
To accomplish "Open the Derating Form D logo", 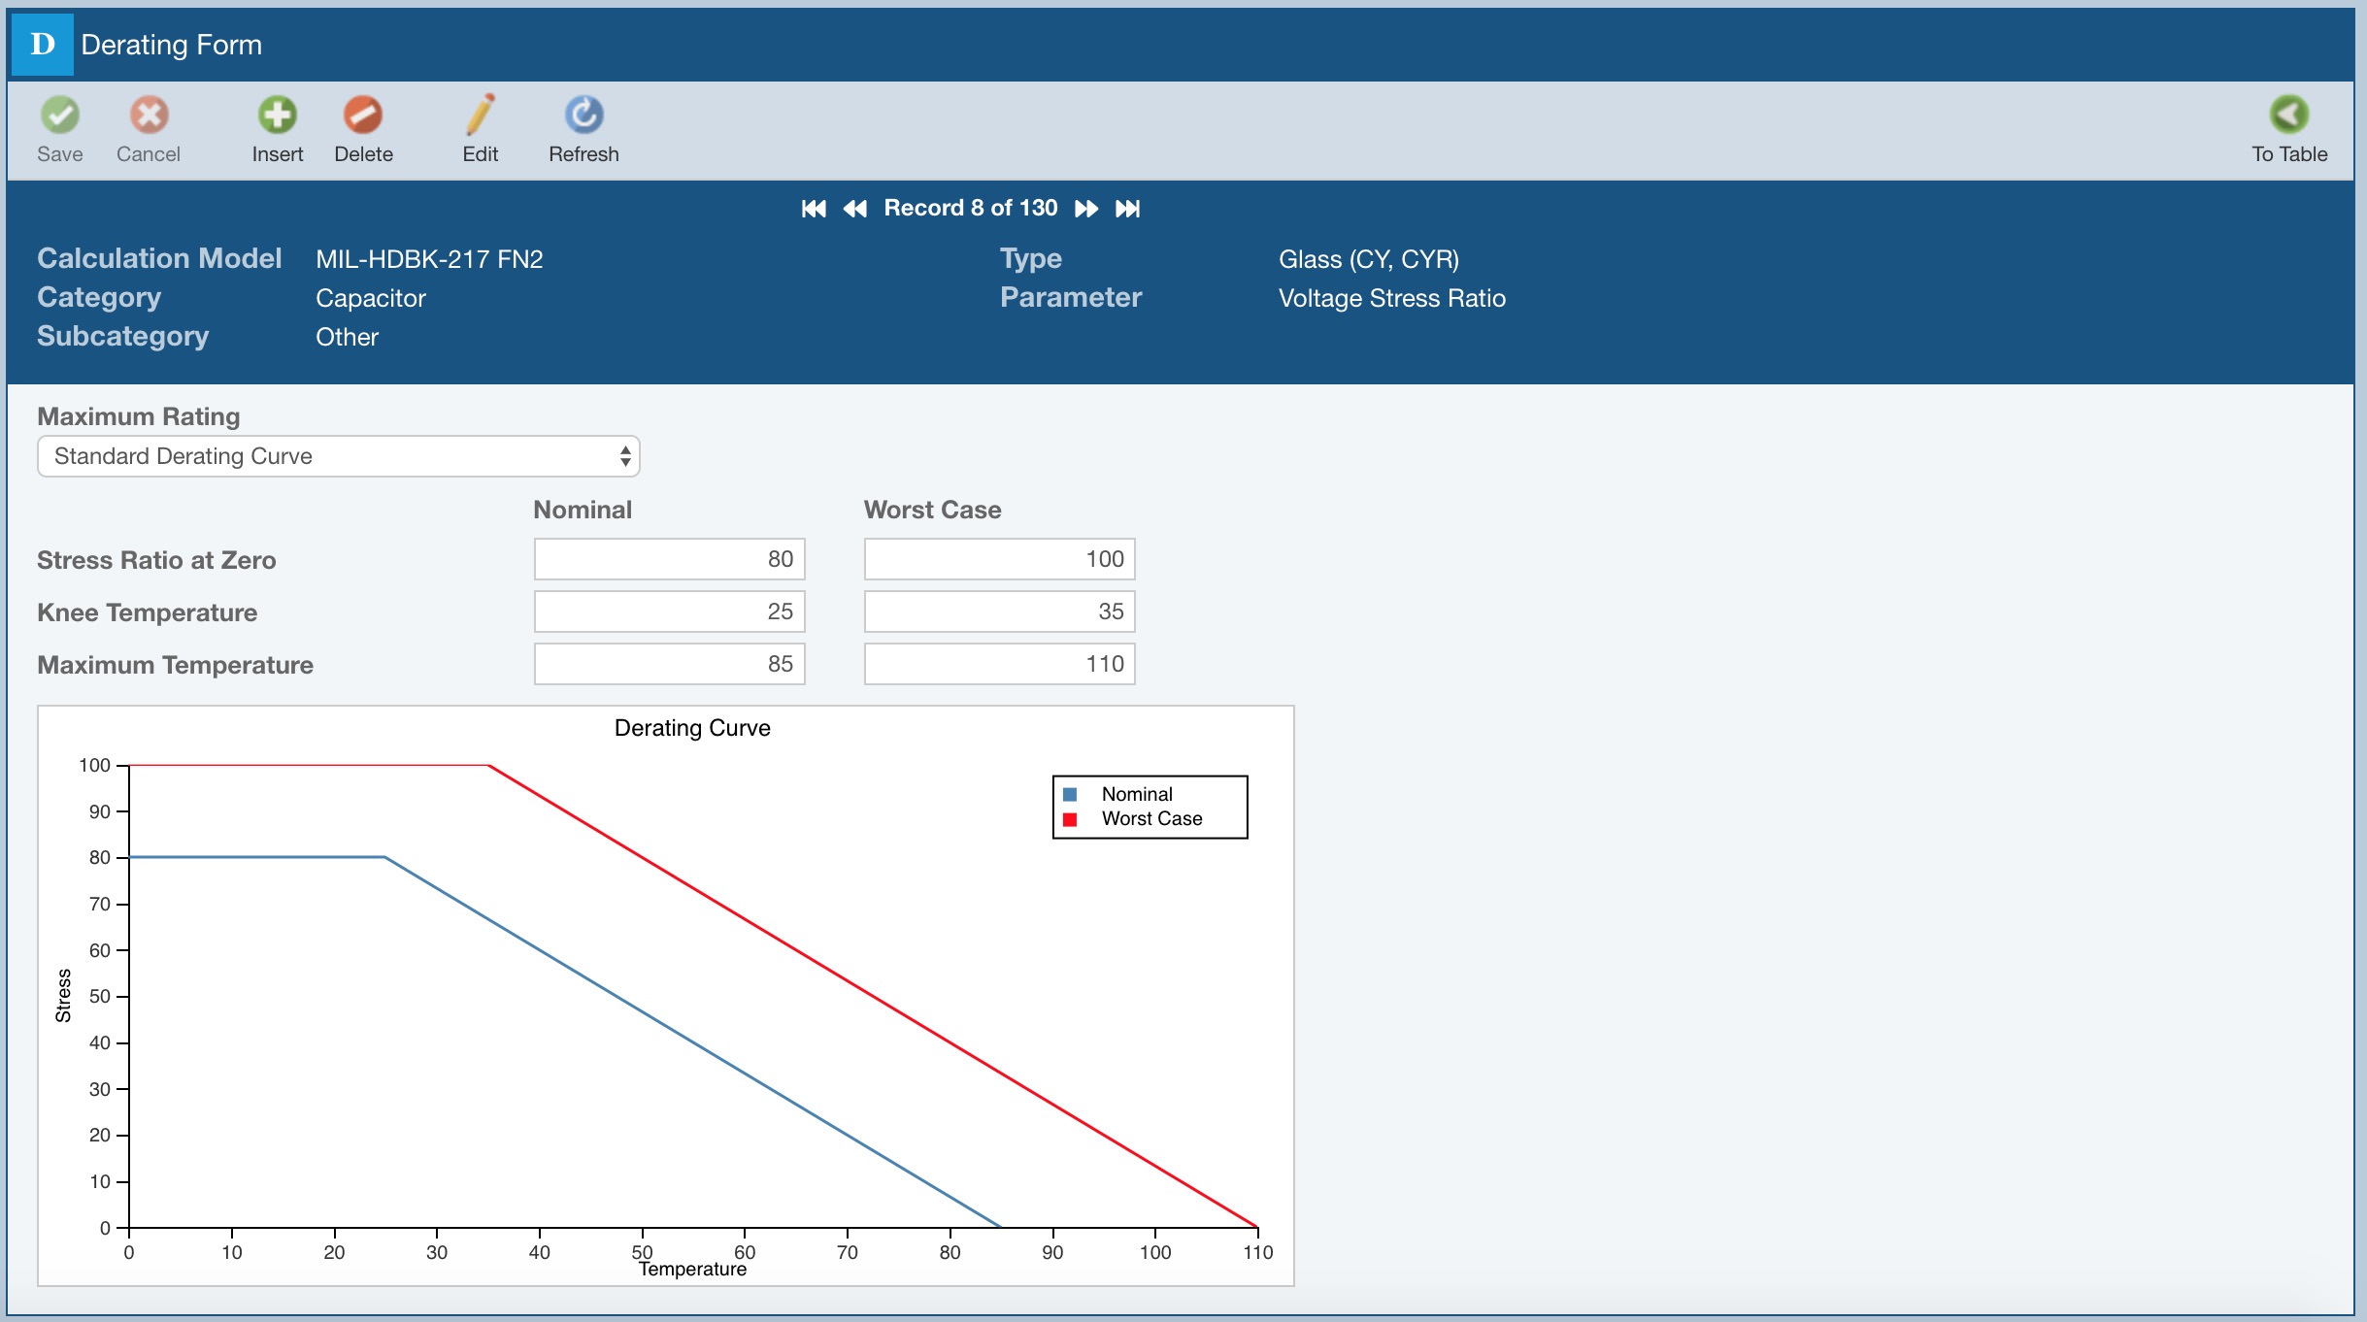I will click(43, 45).
